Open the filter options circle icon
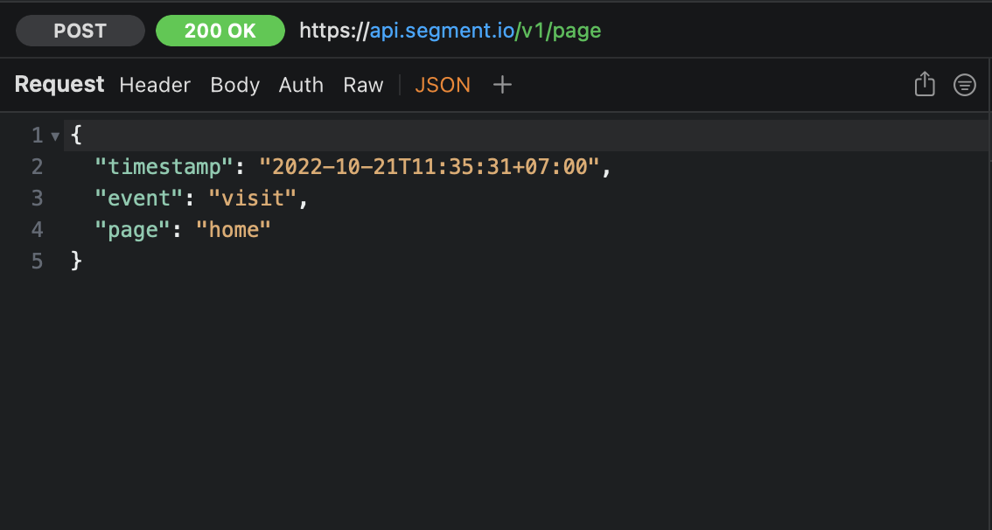 coord(964,84)
